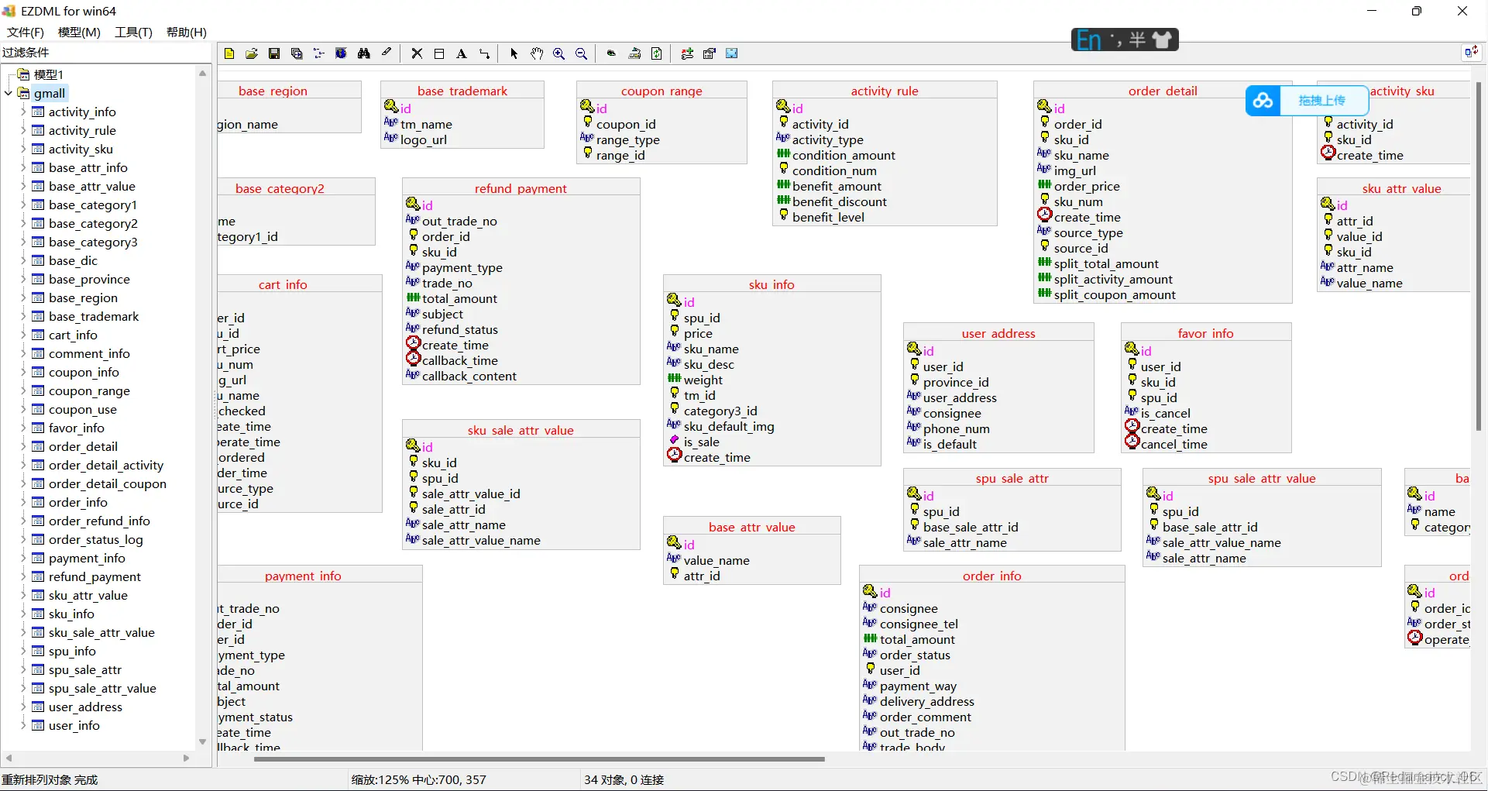This screenshot has width=1488, height=791.
Task: Click benefit_discount in activity rule table
Action: pos(839,201)
